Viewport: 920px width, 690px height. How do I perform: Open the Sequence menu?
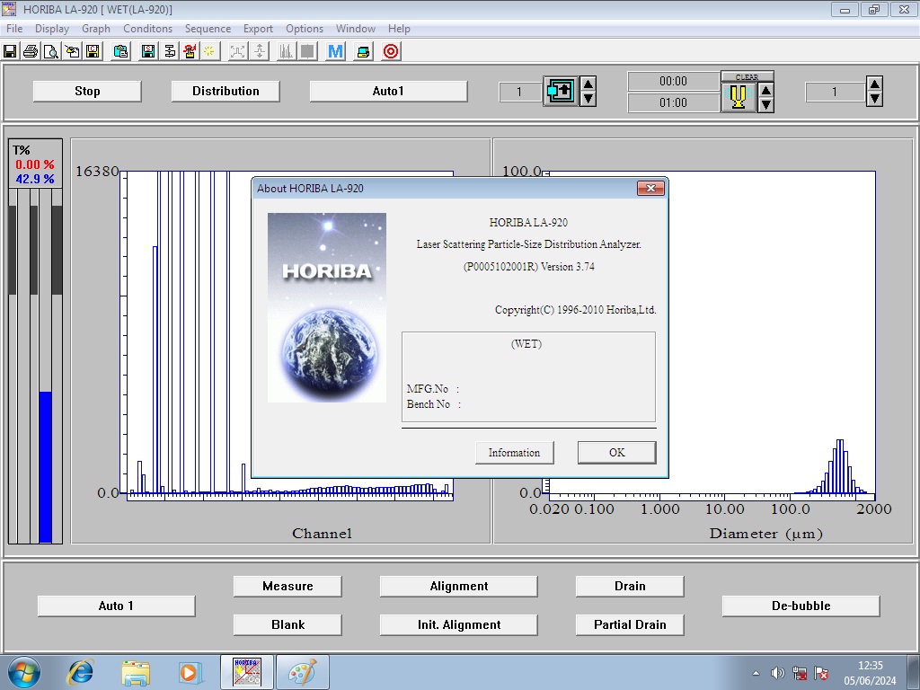pos(208,29)
